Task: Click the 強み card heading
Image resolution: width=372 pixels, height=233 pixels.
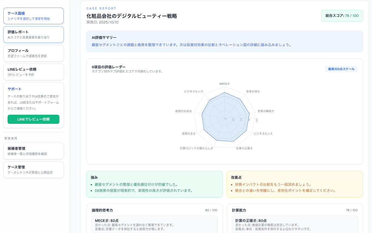Action: (94, 177)
